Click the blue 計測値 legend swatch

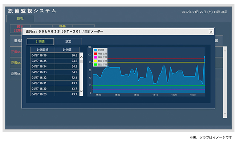coord(95,50)
